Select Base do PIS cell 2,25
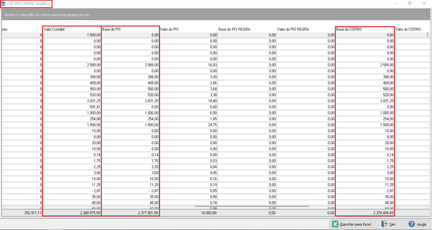Screen dimensions: 432x230 coord(130,167)
